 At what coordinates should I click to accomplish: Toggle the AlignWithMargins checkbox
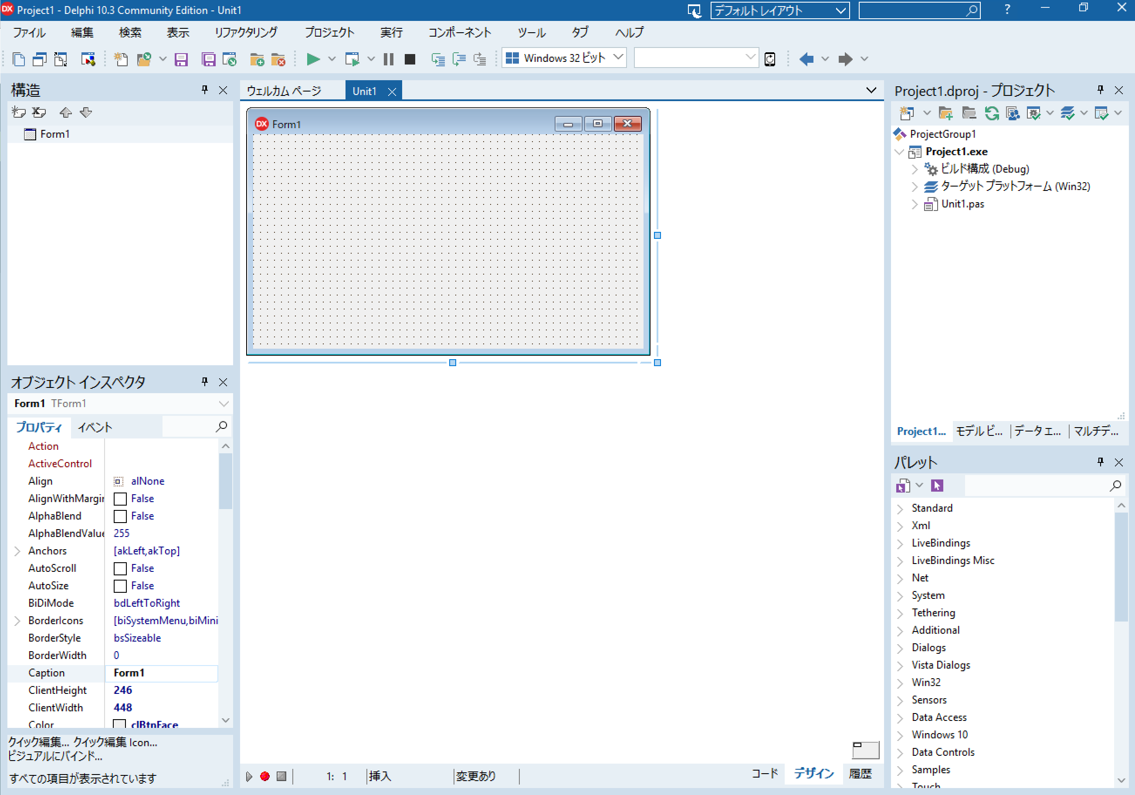click(120, 499)
